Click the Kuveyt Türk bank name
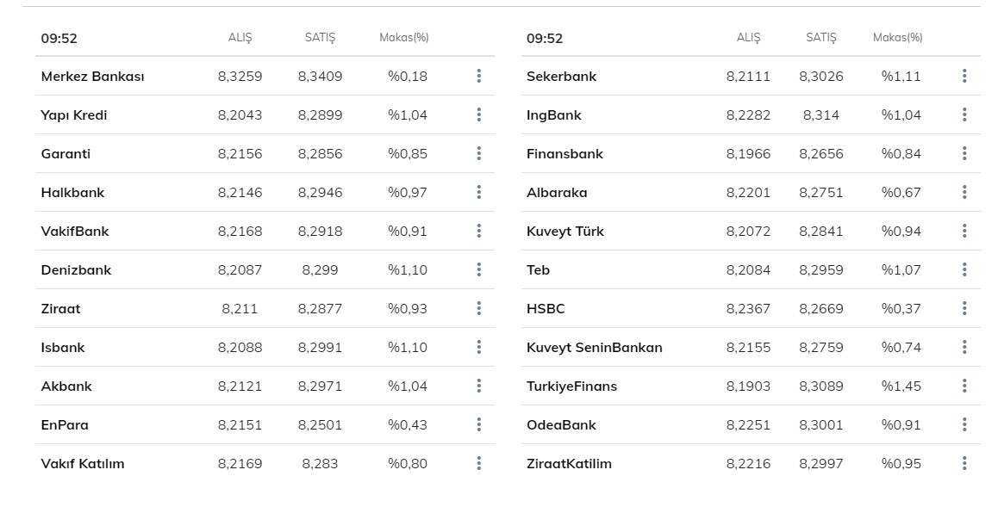This screenshot has height=507, width=998. coord(565,231)
